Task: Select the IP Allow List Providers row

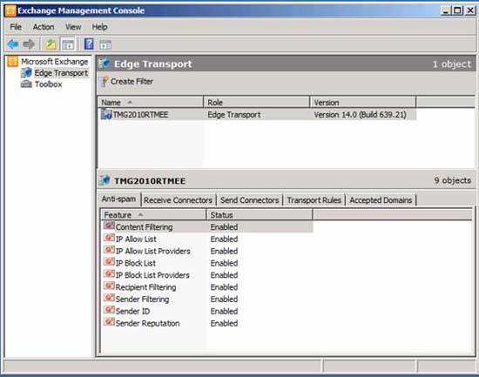Action: (207, 251)
